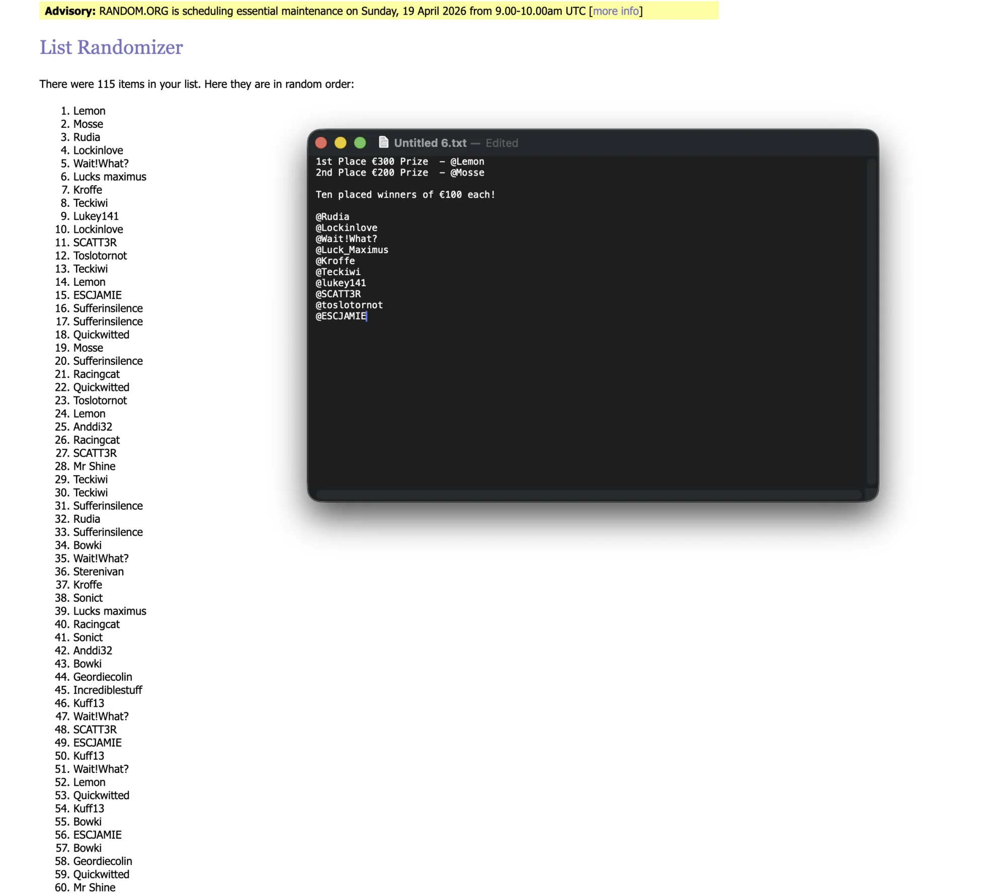Maximize the text window with green button
Image resolution: width=996 pixels, height=896 pixels.
(x=360, y=143)
